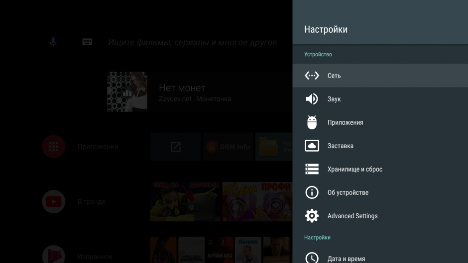The image size is (468, 263).
Task: Click the Настройки section header above Дата и время
Action: click(x=317, y=237)
